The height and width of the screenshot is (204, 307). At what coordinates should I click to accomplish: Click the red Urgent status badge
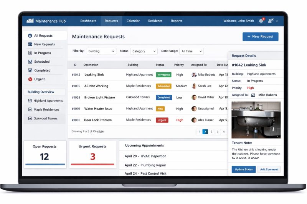click(x=162, y=120)
